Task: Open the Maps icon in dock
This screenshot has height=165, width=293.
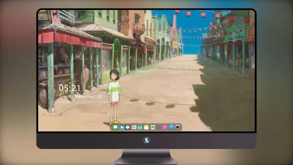Action: tap(134, 127)
